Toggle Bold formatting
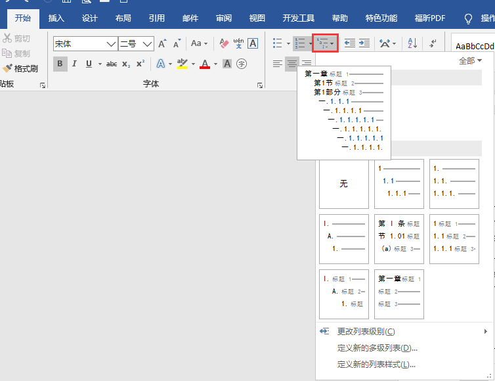This screenshot has width=495, height=381. 60,64
